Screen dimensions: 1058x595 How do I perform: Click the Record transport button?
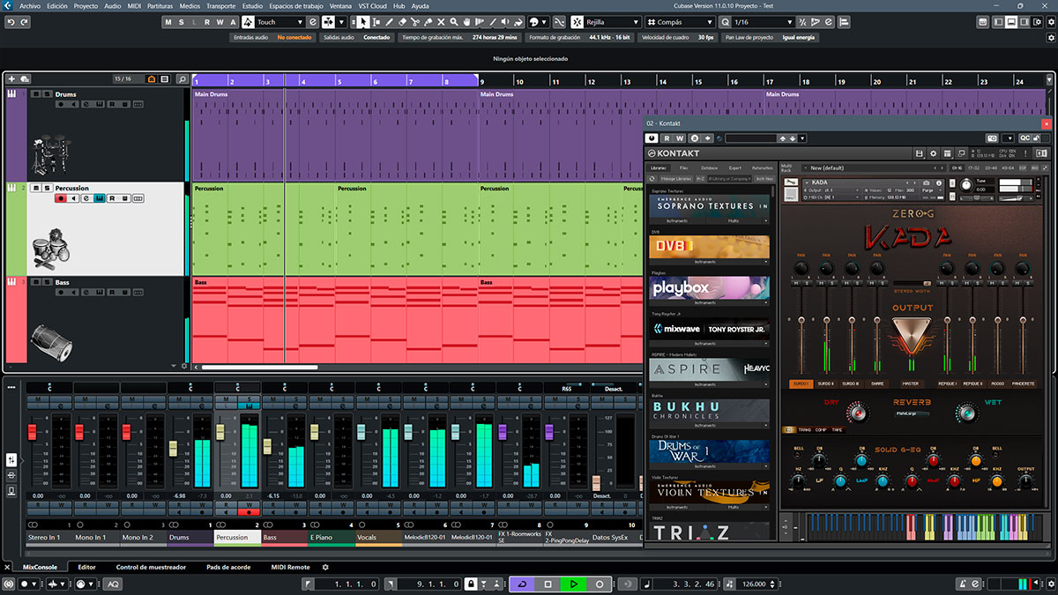600,584
